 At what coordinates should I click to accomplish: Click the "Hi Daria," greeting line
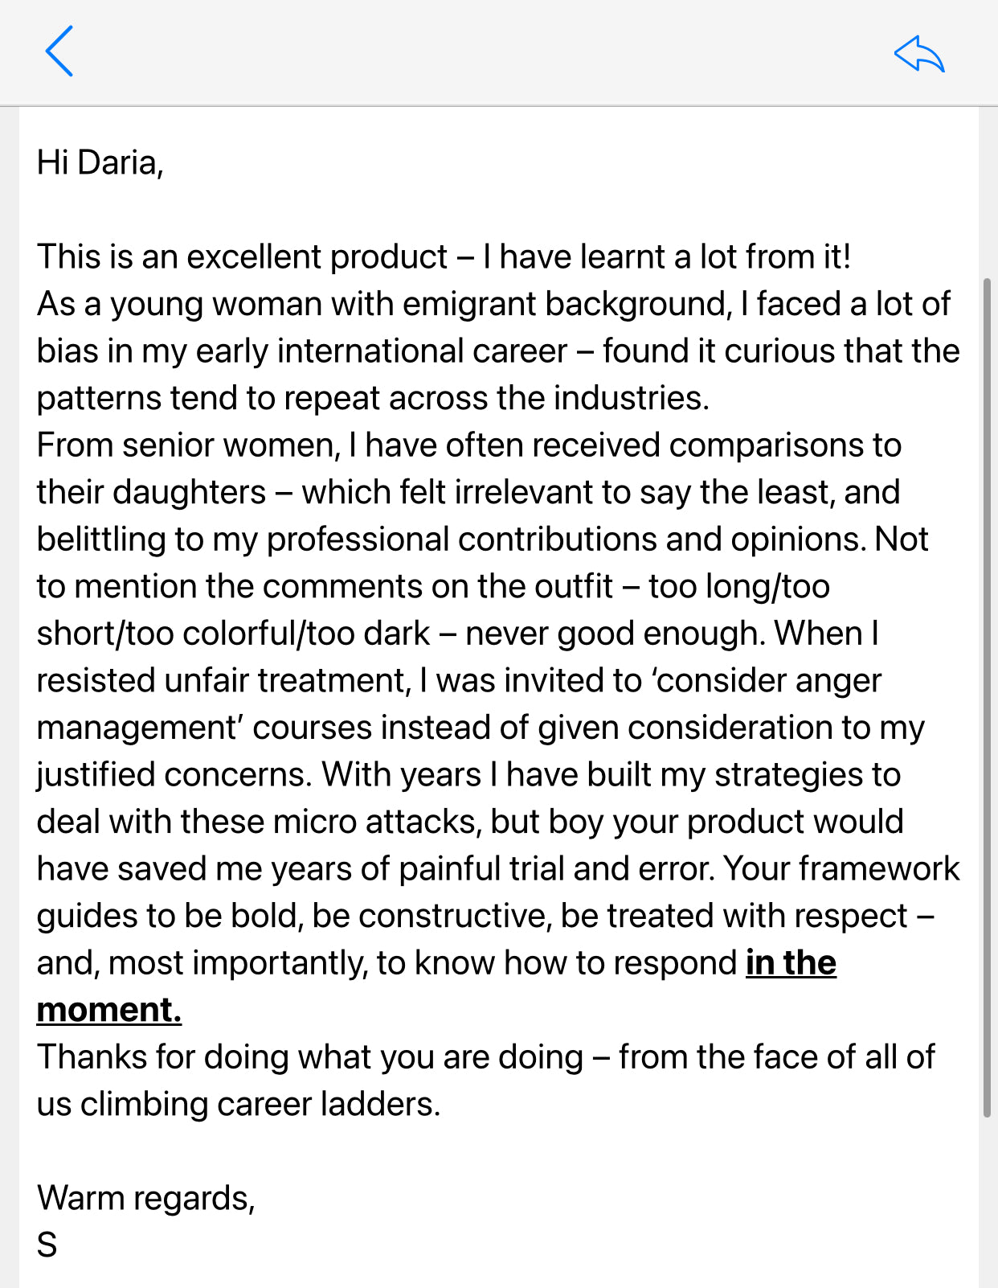[100, 162]
